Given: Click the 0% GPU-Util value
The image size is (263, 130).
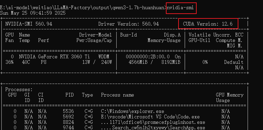Looking at the screenshot, I should [205, 62].
